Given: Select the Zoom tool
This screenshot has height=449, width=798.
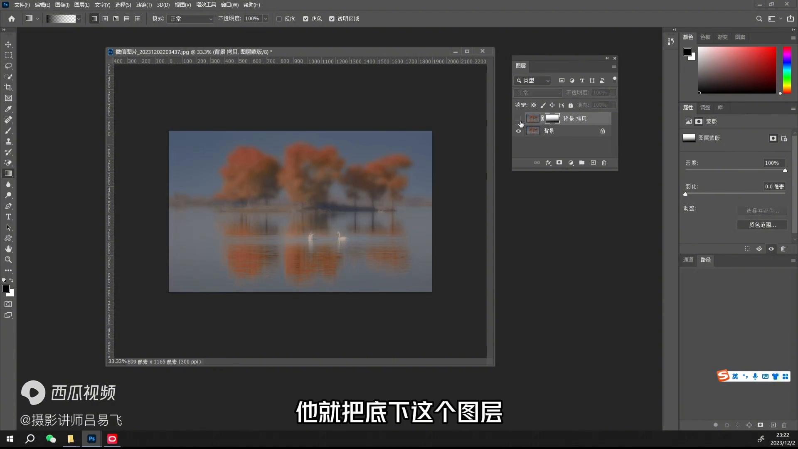Looking at the screenshot, I should (x=8, y=260).
